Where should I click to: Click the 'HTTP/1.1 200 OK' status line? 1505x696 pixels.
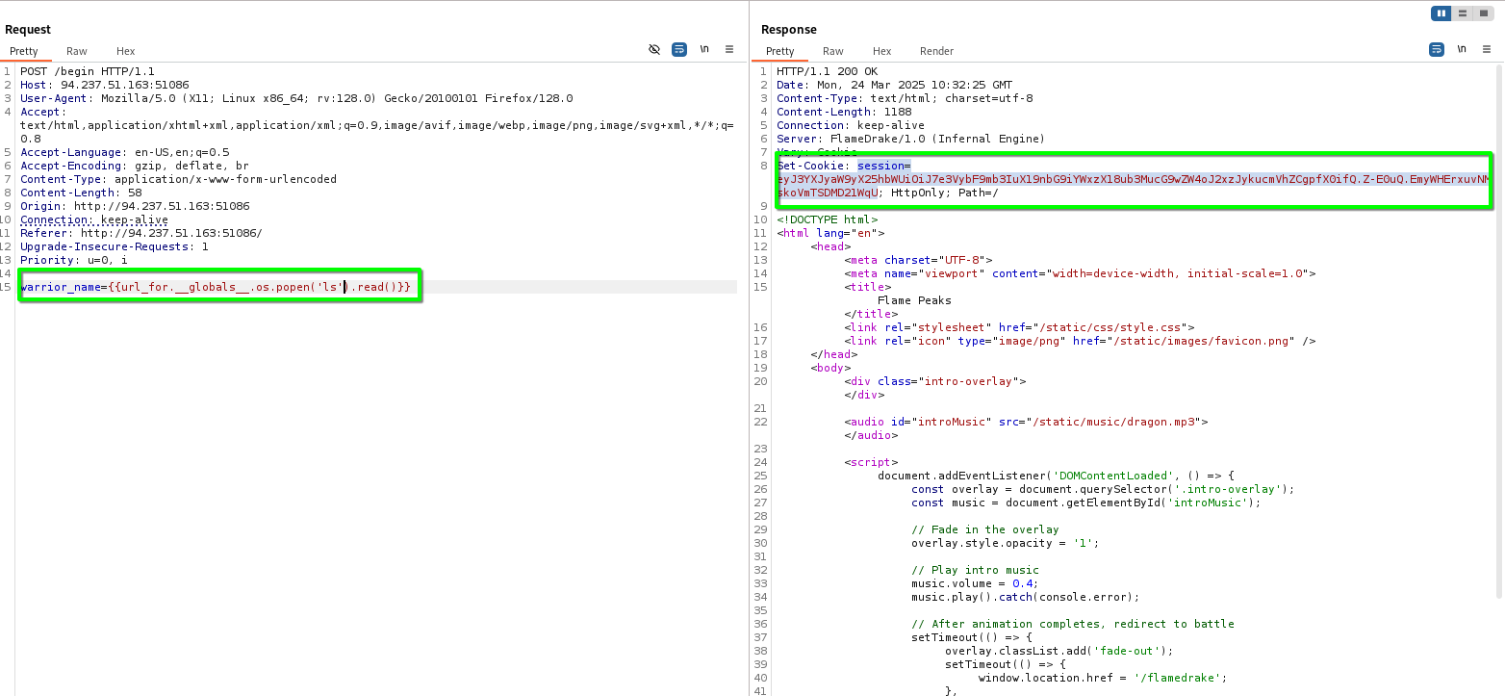(x=828, y=71)
